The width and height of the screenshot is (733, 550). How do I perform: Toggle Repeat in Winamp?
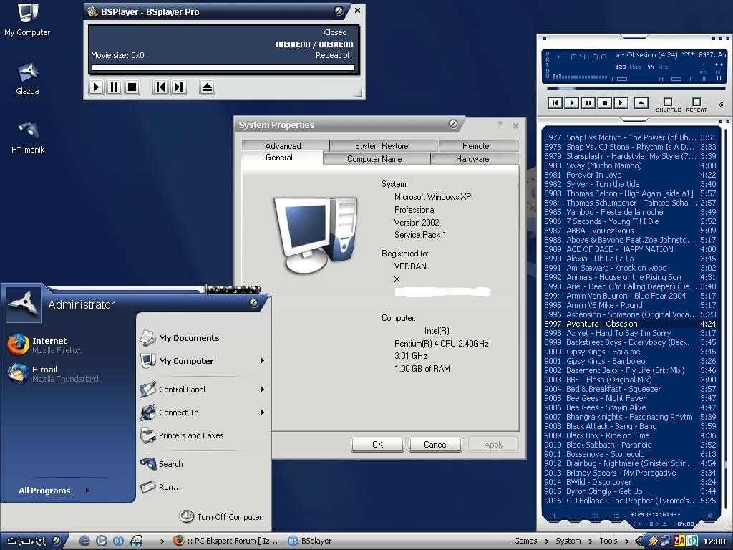tap(696, 102)
